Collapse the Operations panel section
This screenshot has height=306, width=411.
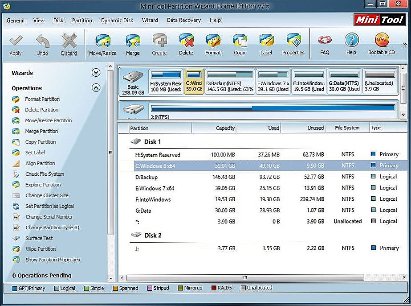pos(96,88)
